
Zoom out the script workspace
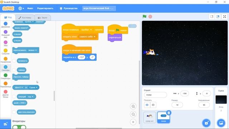pyautogui.click(x=133, y=114)
